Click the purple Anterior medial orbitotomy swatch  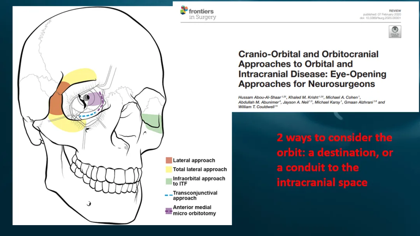coord(169,211)
